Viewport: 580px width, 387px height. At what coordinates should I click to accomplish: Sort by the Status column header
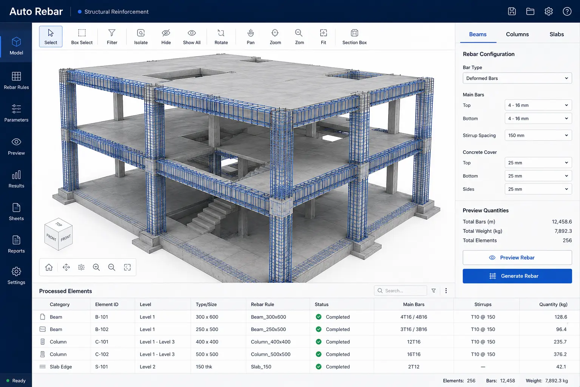pyautogui.click(x=322, y=304)
